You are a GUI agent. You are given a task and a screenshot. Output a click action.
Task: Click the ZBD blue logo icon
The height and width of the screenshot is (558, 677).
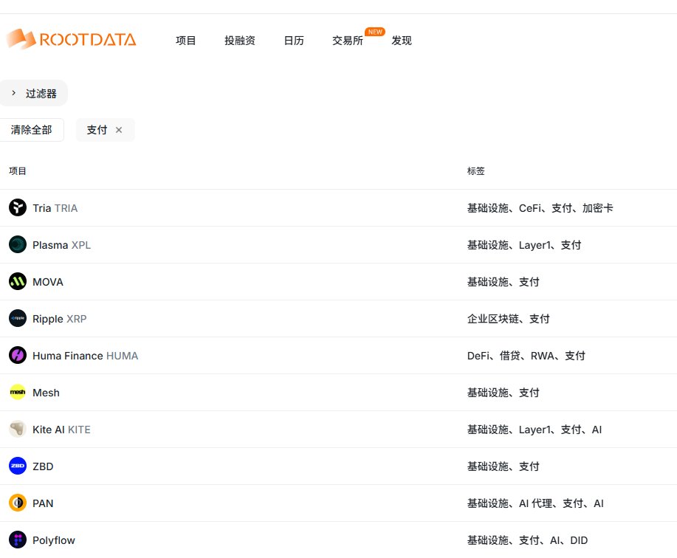(x=18, y=466)
